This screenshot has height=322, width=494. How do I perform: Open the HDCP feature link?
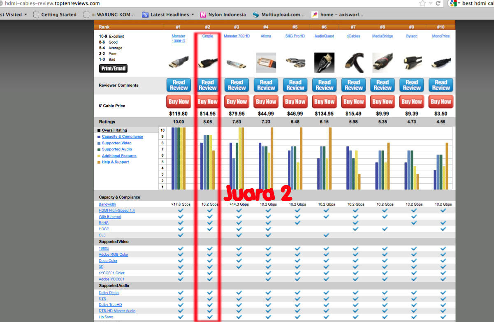104,229
